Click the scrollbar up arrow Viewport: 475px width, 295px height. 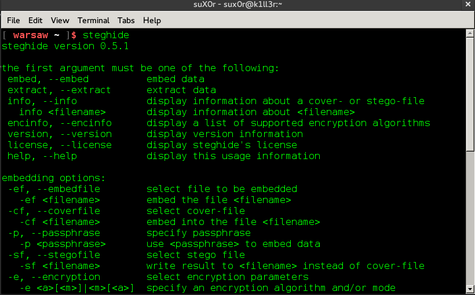pos(470,34)
